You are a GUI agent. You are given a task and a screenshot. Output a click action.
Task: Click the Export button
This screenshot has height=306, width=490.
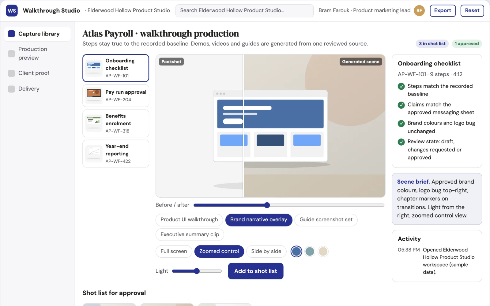click(x=443, y=11)
